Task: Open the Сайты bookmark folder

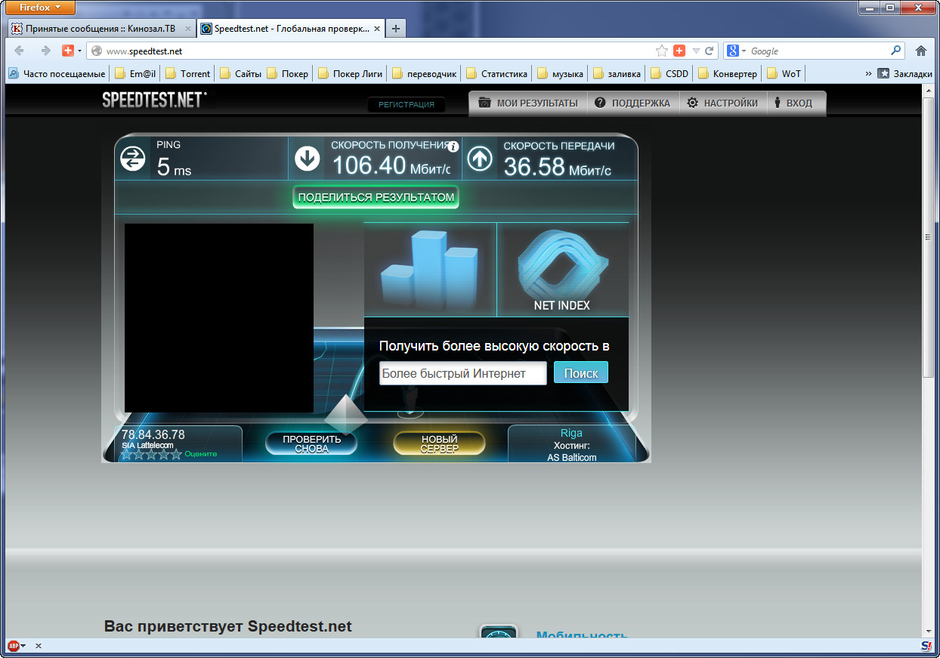Action: coord(240,73)
